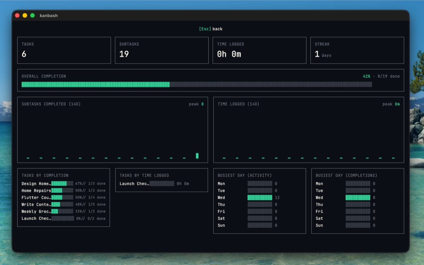Select the Home Repairs task row
424x265 pixels.
point(64,190)
